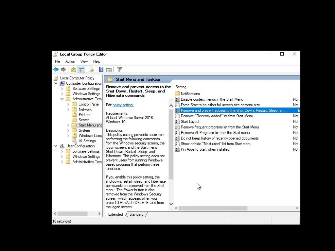
Task: Click left arrow of settings list scrollbar
Action: [x=176, y=208]
